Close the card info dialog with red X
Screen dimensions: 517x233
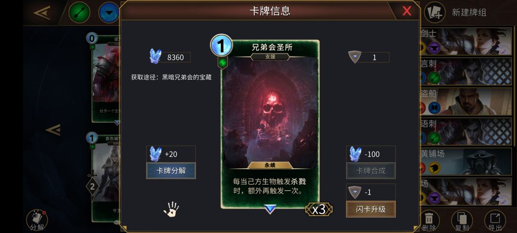[x=407, y=11]
